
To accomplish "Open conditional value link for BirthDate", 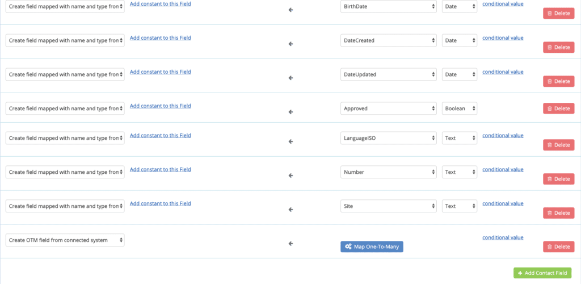I will [503, 4].
